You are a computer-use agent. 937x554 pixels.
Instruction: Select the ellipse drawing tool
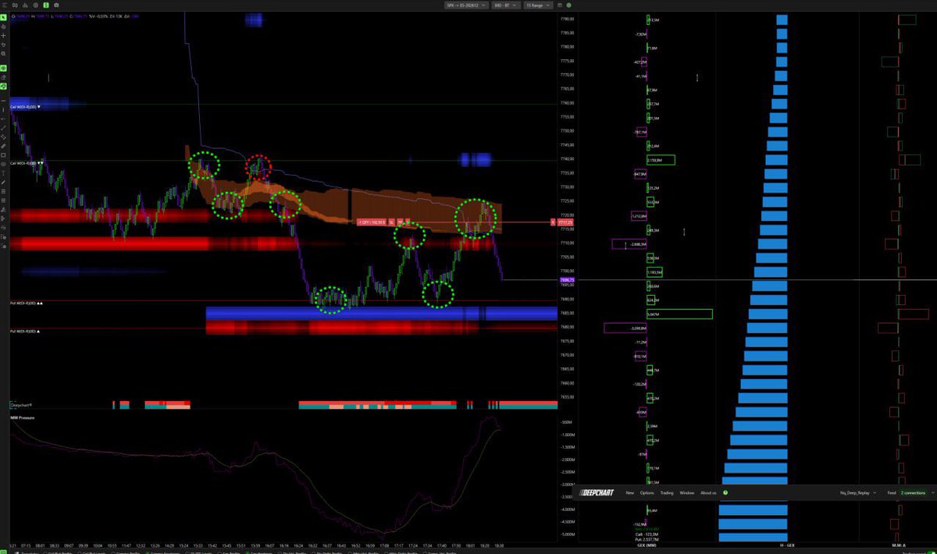point(4,164)
